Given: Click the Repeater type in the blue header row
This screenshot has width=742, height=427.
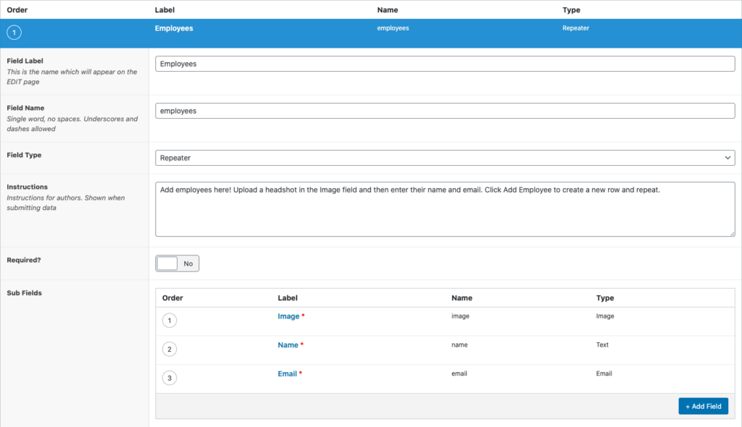Looking at the screenshot, I should coord(575,28).
